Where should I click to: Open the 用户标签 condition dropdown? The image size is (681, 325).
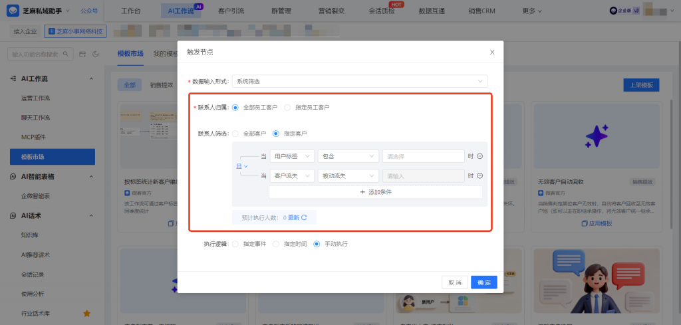tap(292, 156)
